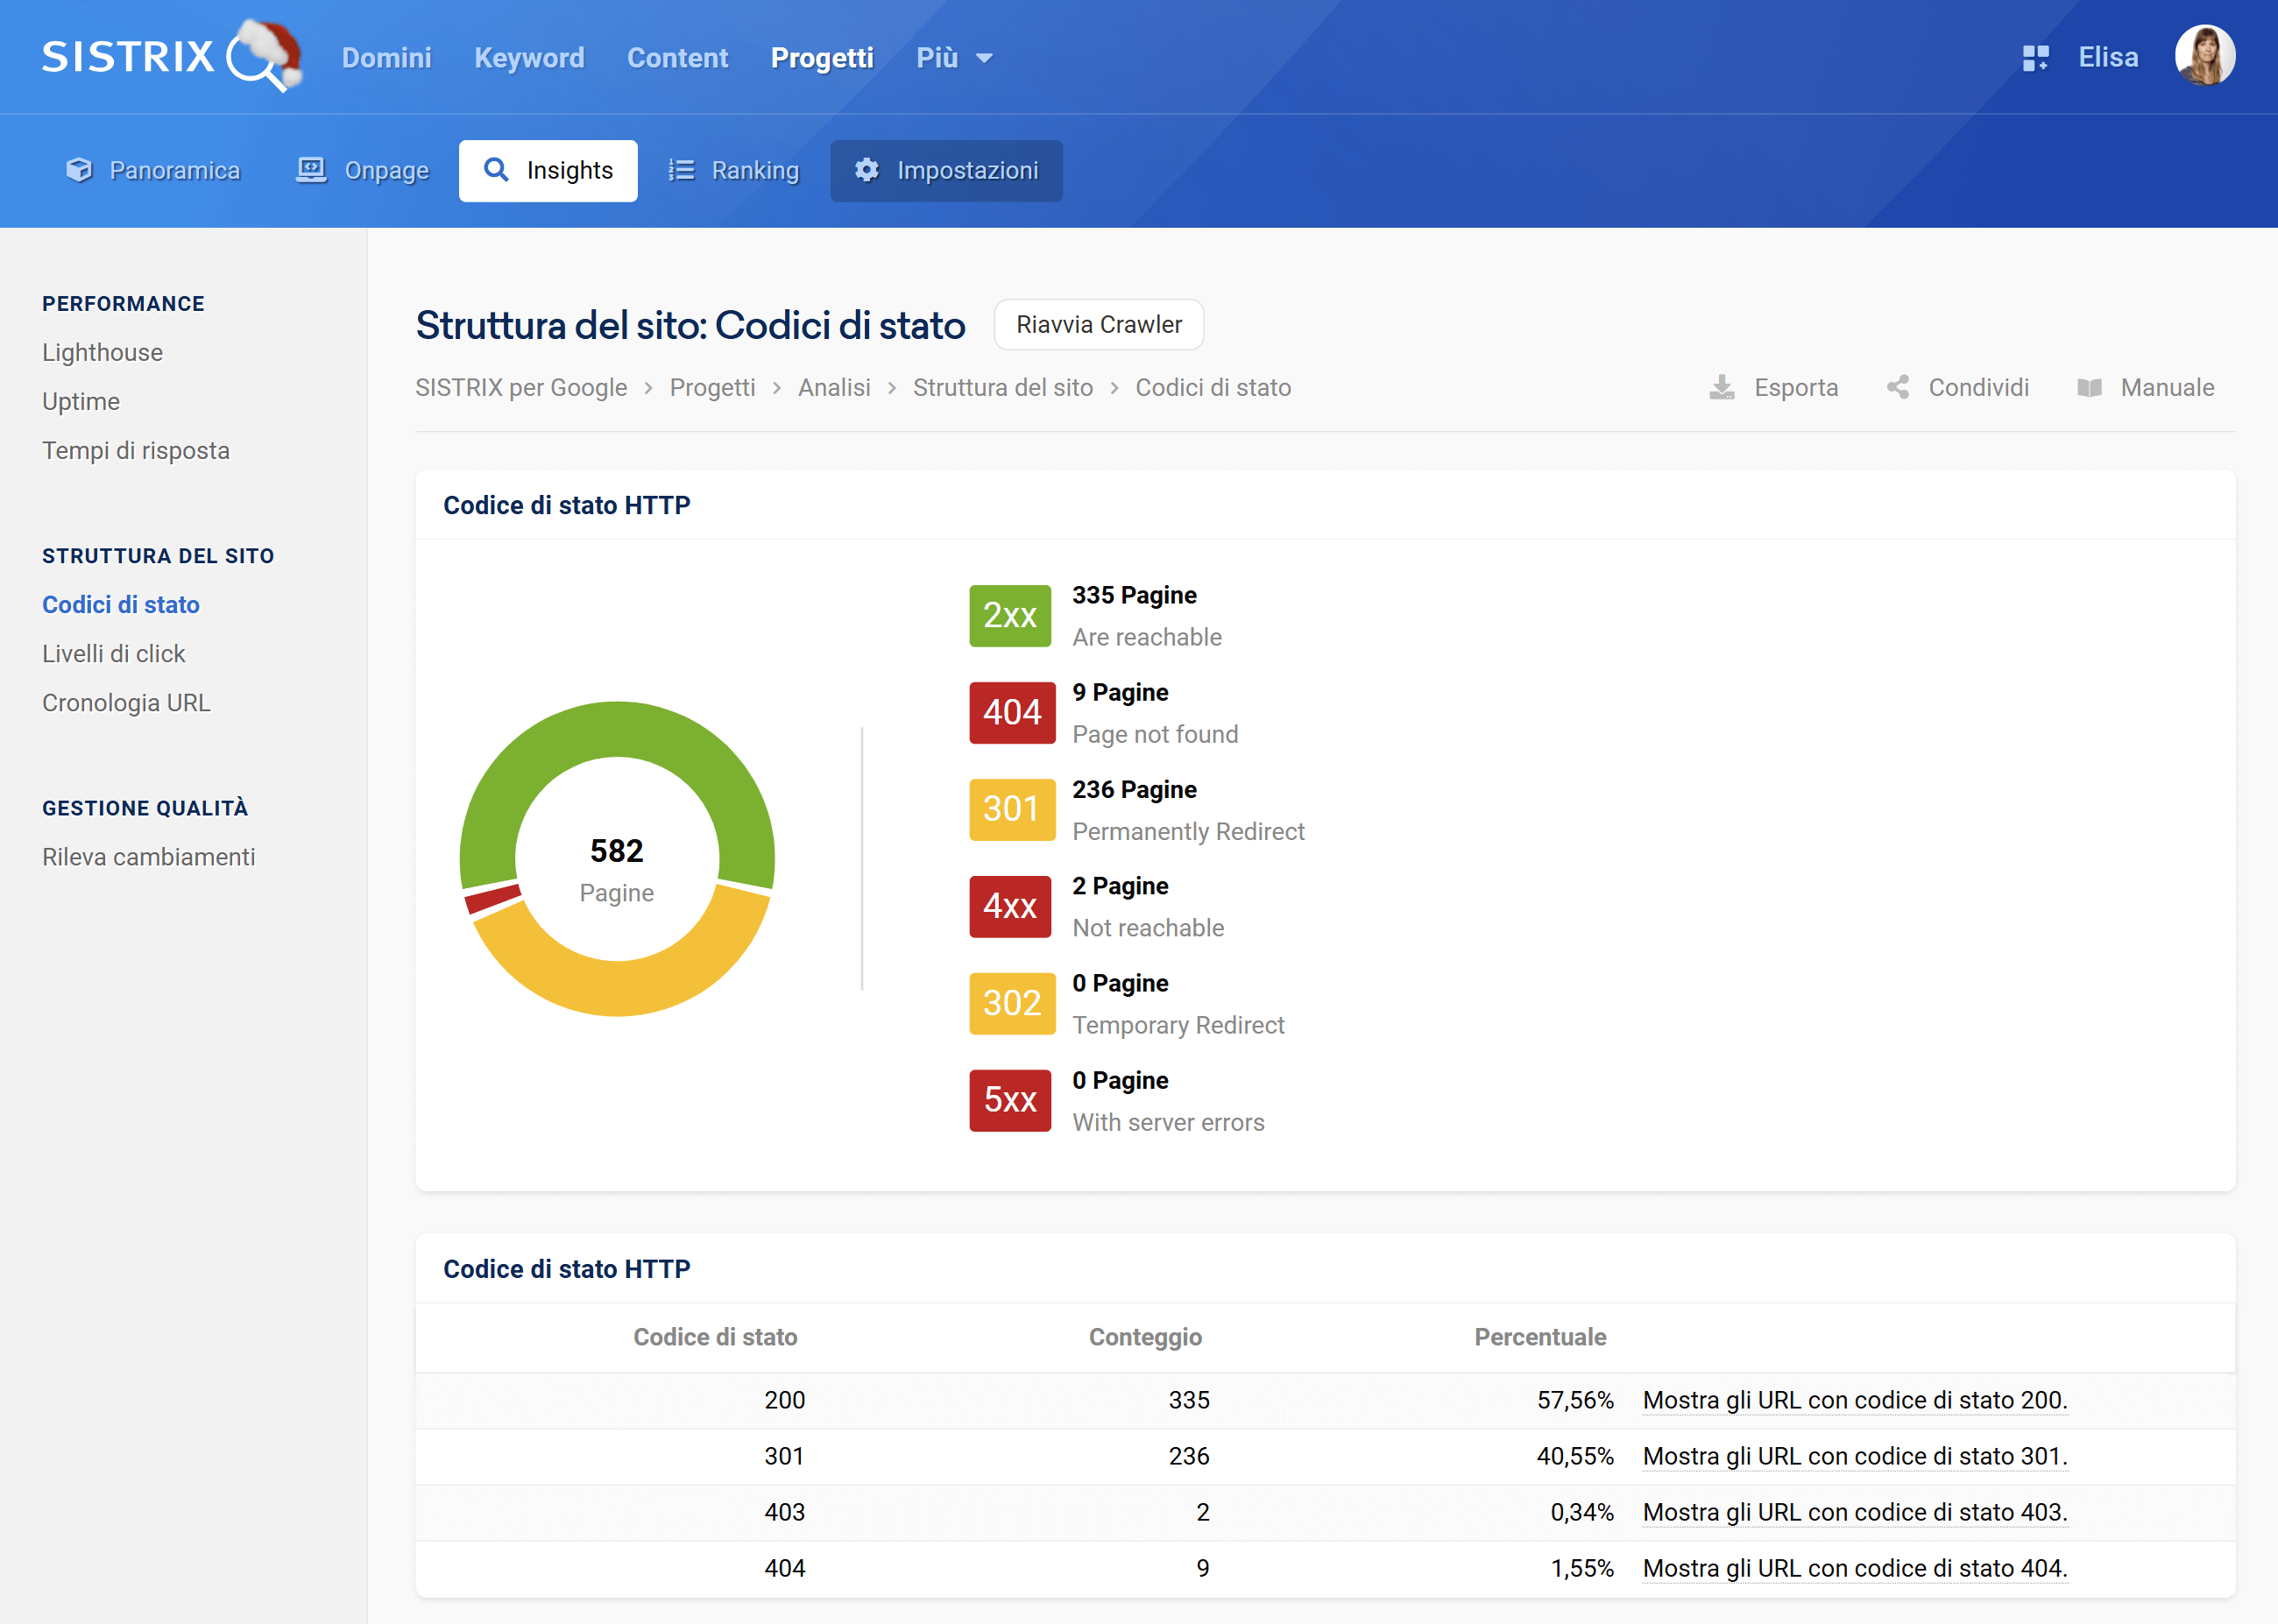Click the green 2xx status badge

point(1009,616)
